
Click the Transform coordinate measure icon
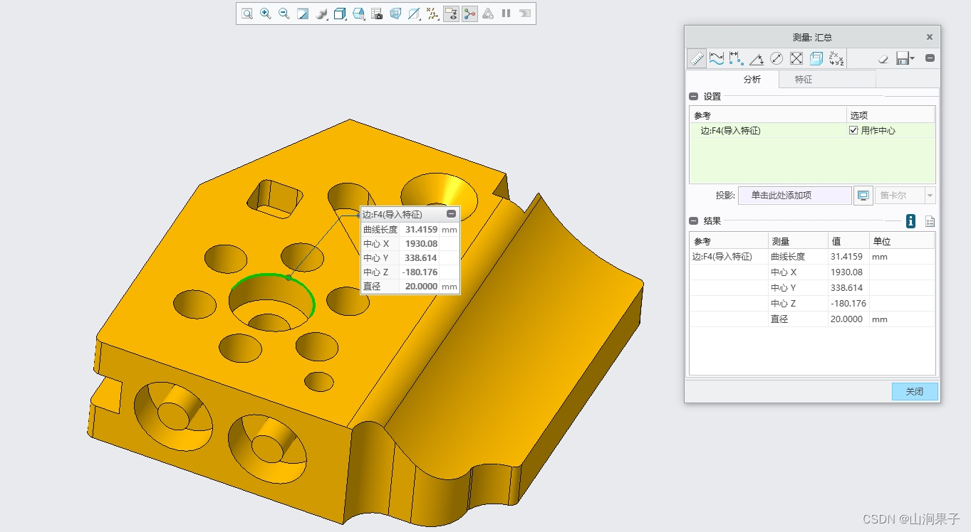point(836,59)
